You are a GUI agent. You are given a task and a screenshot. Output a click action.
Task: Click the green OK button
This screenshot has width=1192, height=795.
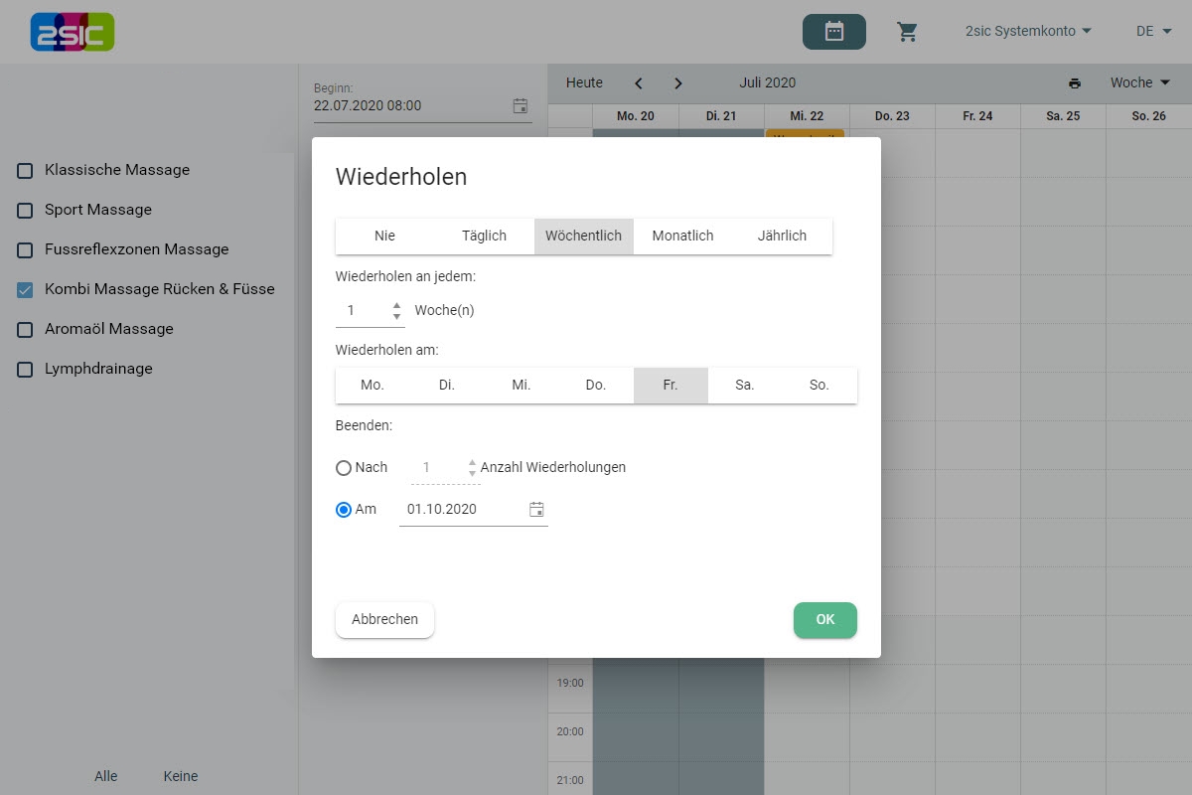pyautogui.click(x=824, y=620)
